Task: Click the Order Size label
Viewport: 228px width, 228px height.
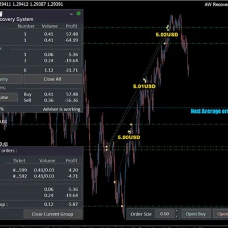Action: (141, 214)
